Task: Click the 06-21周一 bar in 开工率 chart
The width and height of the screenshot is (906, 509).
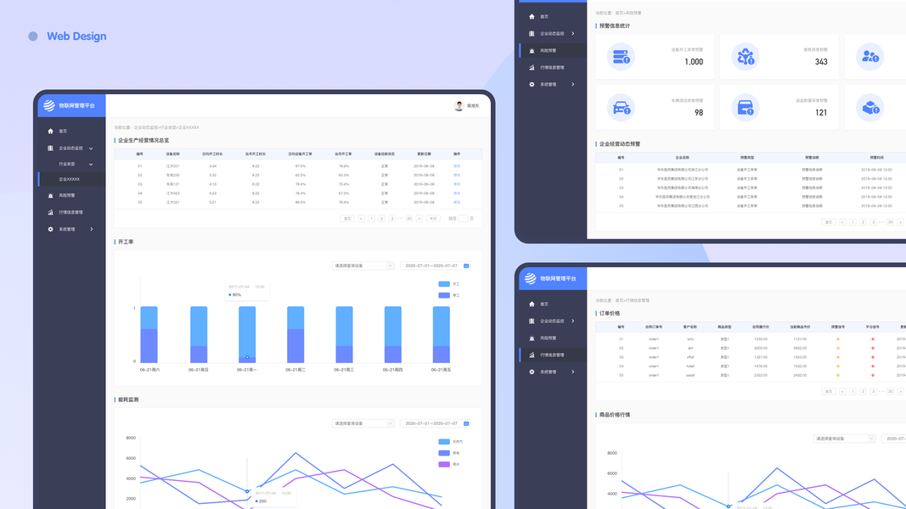Action: coord(247,335)
